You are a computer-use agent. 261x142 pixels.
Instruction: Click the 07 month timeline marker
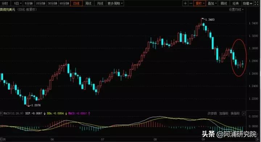pos(102,139)
